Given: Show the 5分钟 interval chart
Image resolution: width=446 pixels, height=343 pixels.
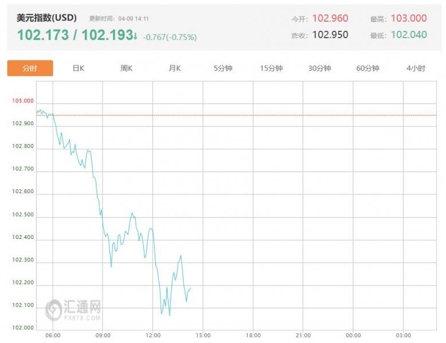Looking at the screenshot, I should click(223, 68).
